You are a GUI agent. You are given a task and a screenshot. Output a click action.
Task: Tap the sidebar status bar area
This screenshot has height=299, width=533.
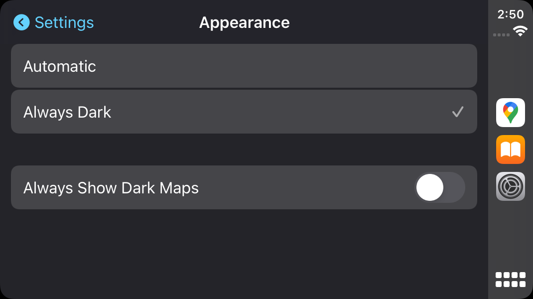point(509,22)
